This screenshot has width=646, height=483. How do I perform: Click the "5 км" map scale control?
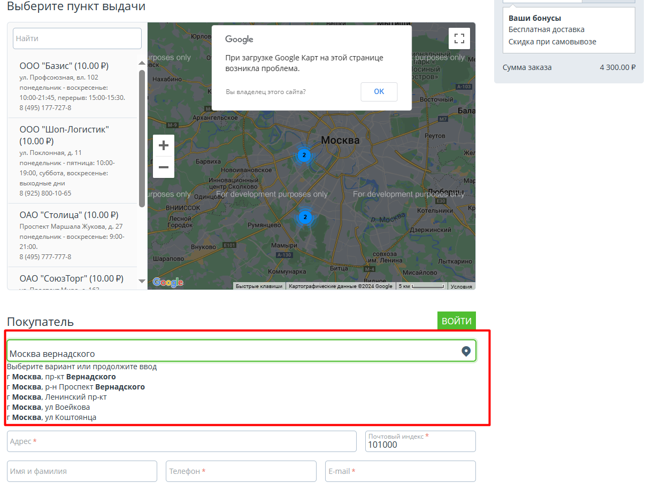point(421,286)
